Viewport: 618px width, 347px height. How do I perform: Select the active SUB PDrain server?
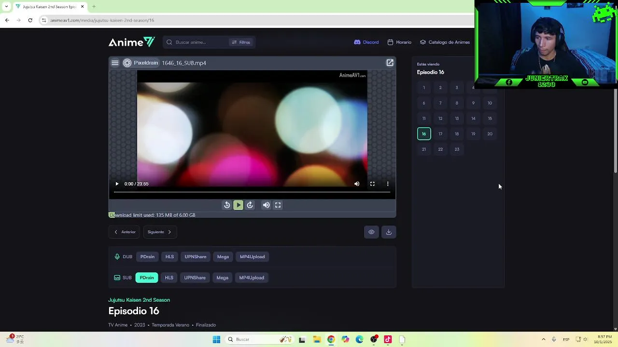pos(147,278)
